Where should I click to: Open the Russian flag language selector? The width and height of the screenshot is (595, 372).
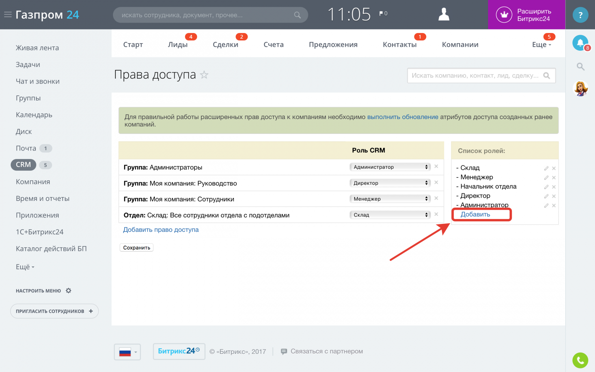(127, 352)
